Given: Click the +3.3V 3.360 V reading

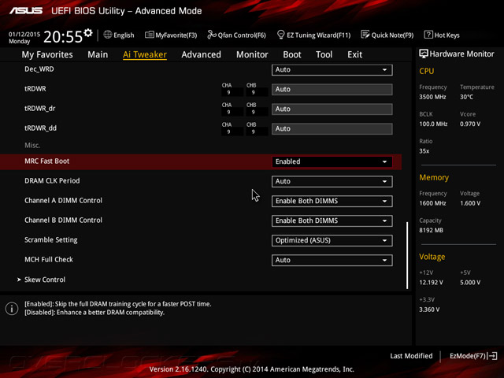Looking at the screenshot, I should [429, 309].
